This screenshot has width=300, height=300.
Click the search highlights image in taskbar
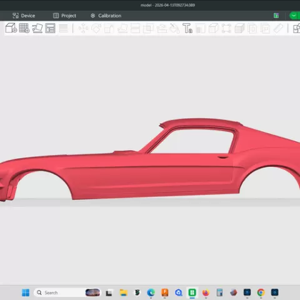pos(92,292)
